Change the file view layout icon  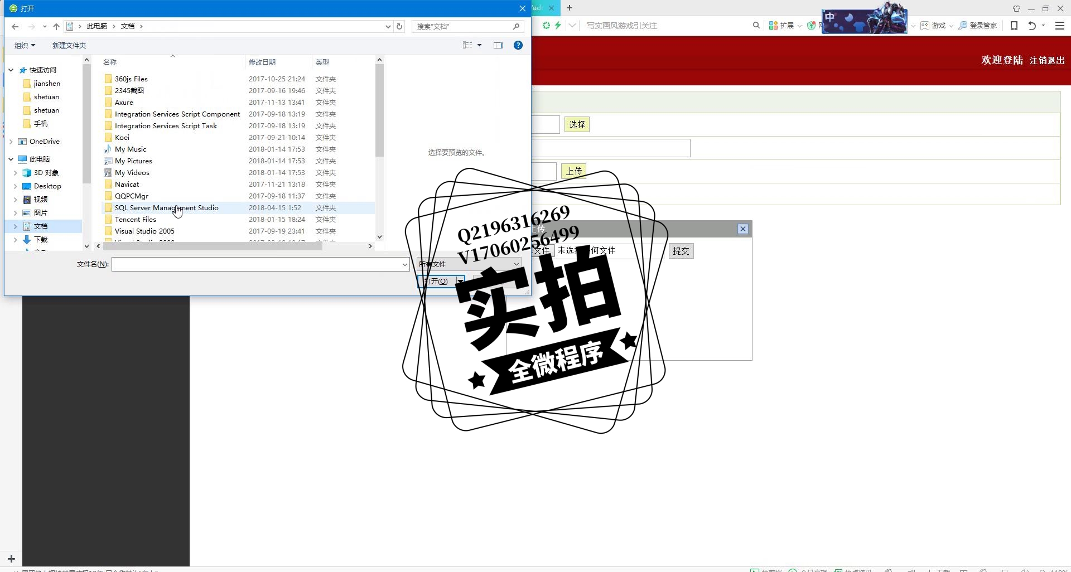467,45
